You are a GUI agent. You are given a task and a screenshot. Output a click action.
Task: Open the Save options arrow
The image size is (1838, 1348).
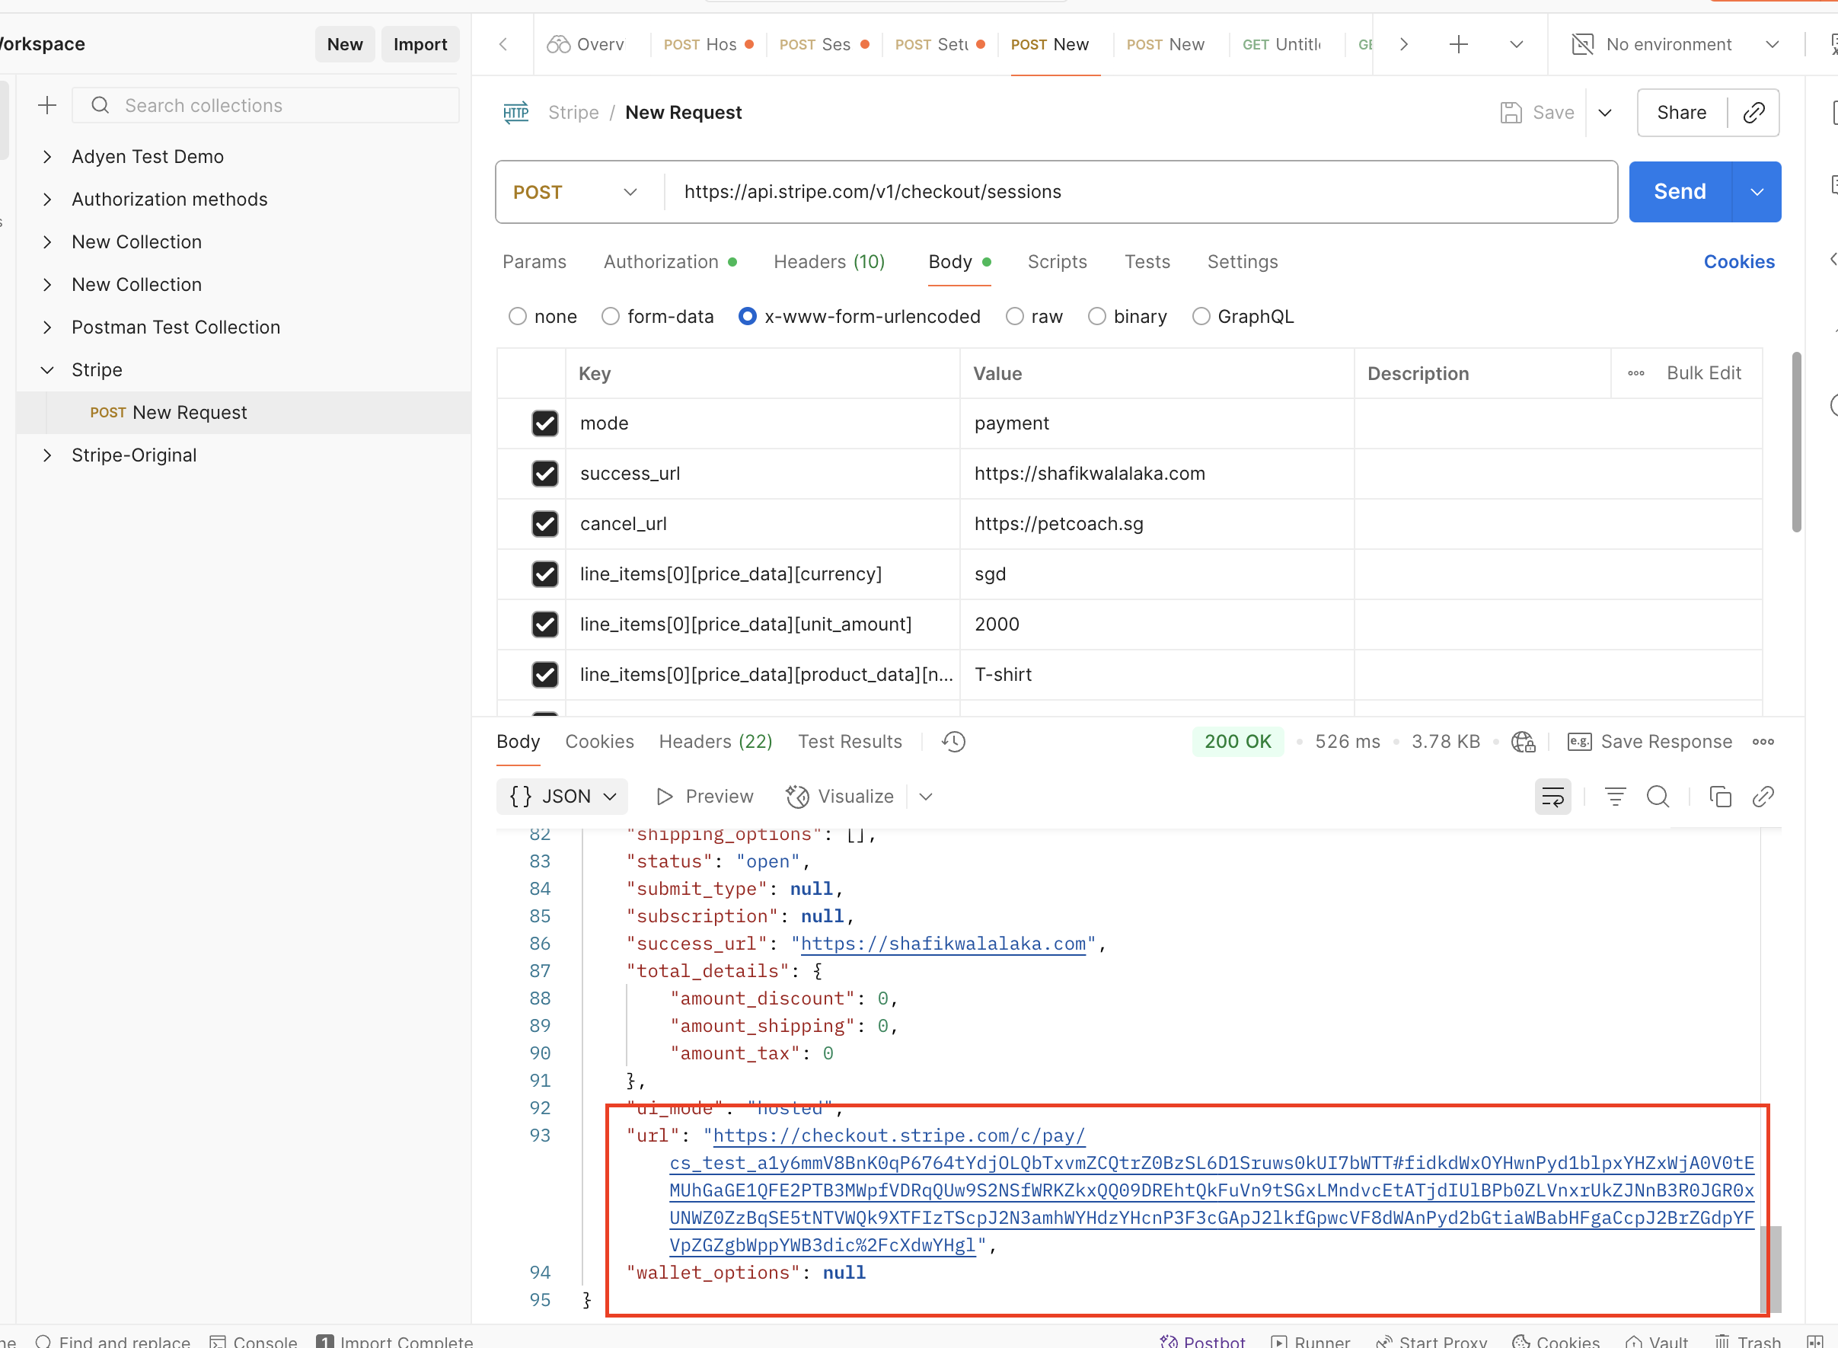point(1605,113)
